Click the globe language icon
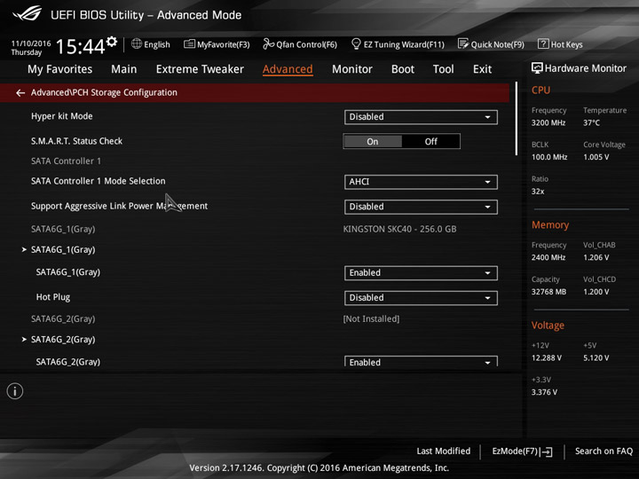The image size is (639, 479). tap(137, 43)
